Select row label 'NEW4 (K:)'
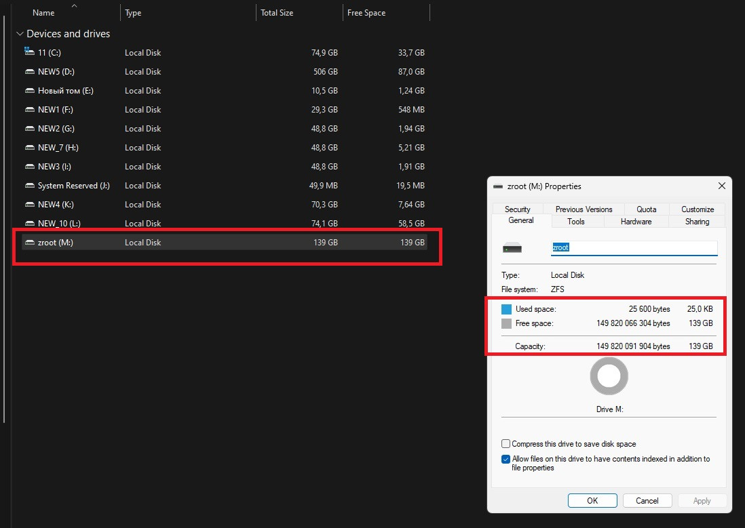Image resolution: width=745 pixels, height=528 pixels. point(56,205)
